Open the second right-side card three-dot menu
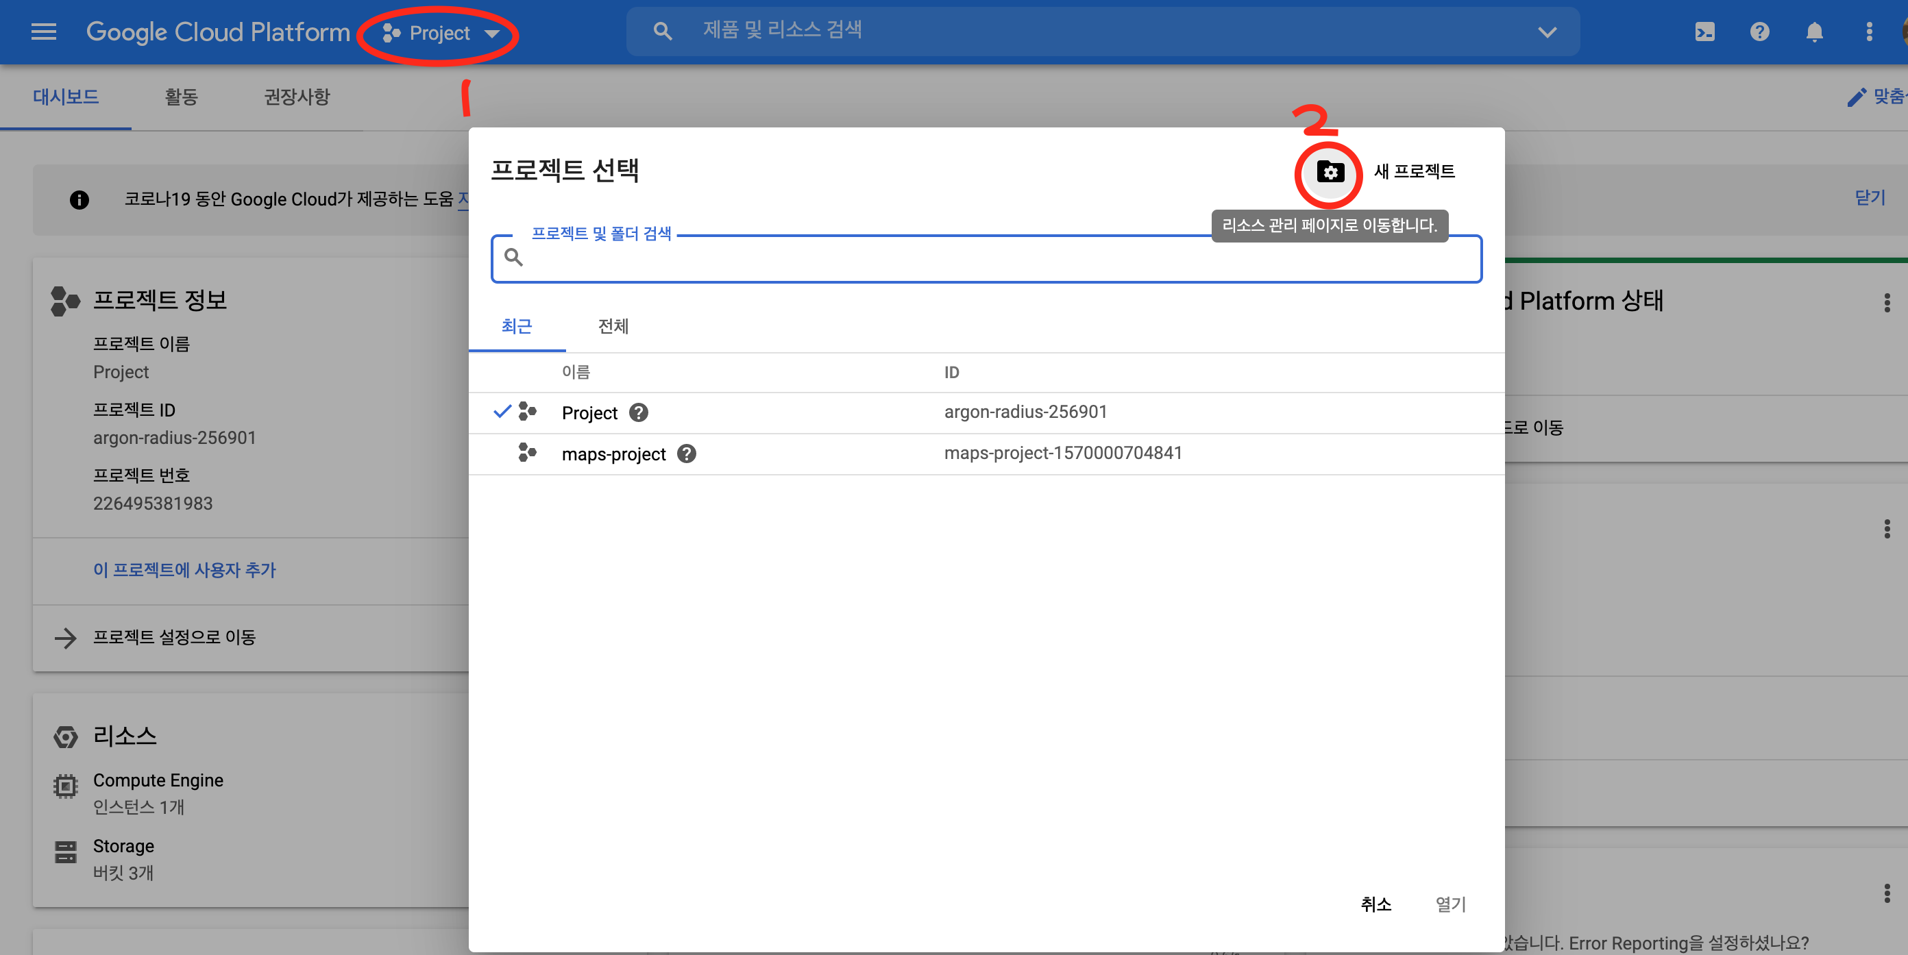This screenshot has height=955, width=1908. (x=1887, y=529)
